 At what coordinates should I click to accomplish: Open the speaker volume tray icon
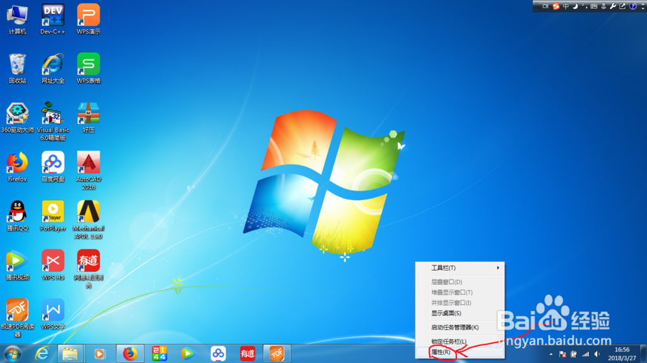597,354
